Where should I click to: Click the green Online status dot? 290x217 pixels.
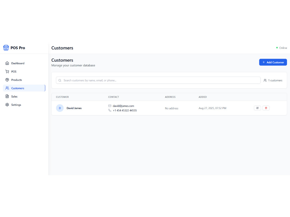coord(277,48)
